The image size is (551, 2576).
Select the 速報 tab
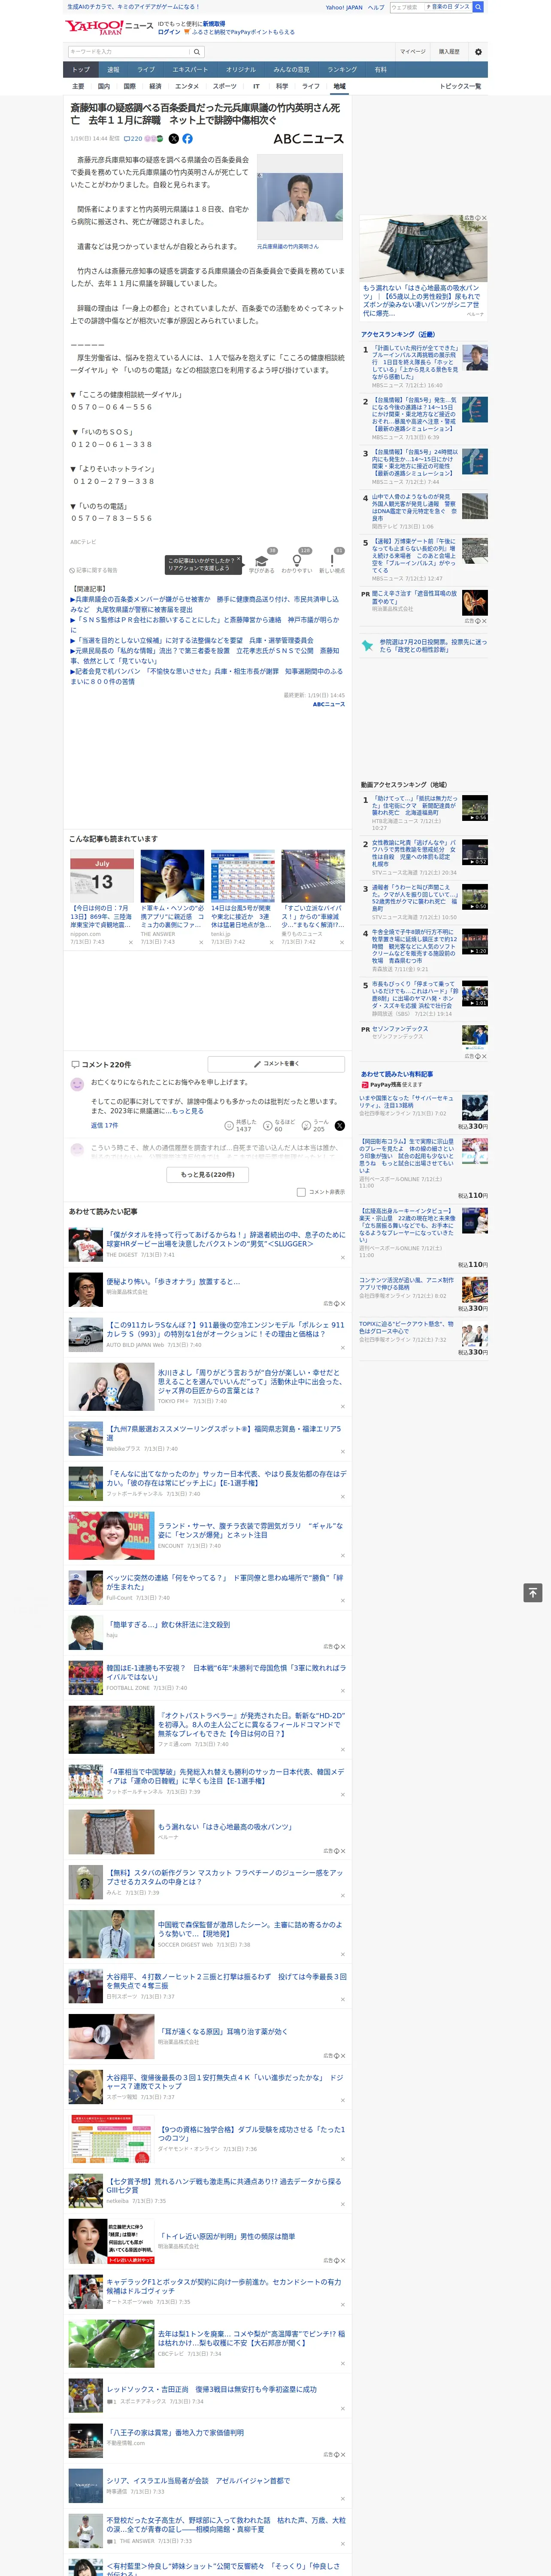[113, 70]
